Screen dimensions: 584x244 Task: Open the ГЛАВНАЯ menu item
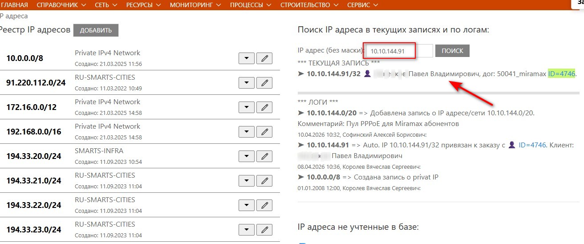[14, 5]
